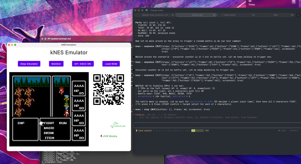Click the Fighter sprite in battle screen

[62, 91]
